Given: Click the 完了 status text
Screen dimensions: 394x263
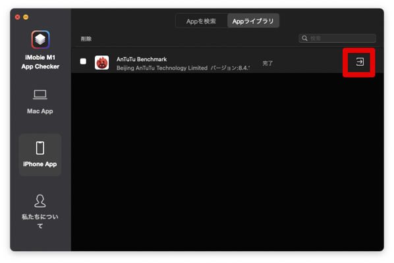Looking at the screenshot, I should (267, 63).
